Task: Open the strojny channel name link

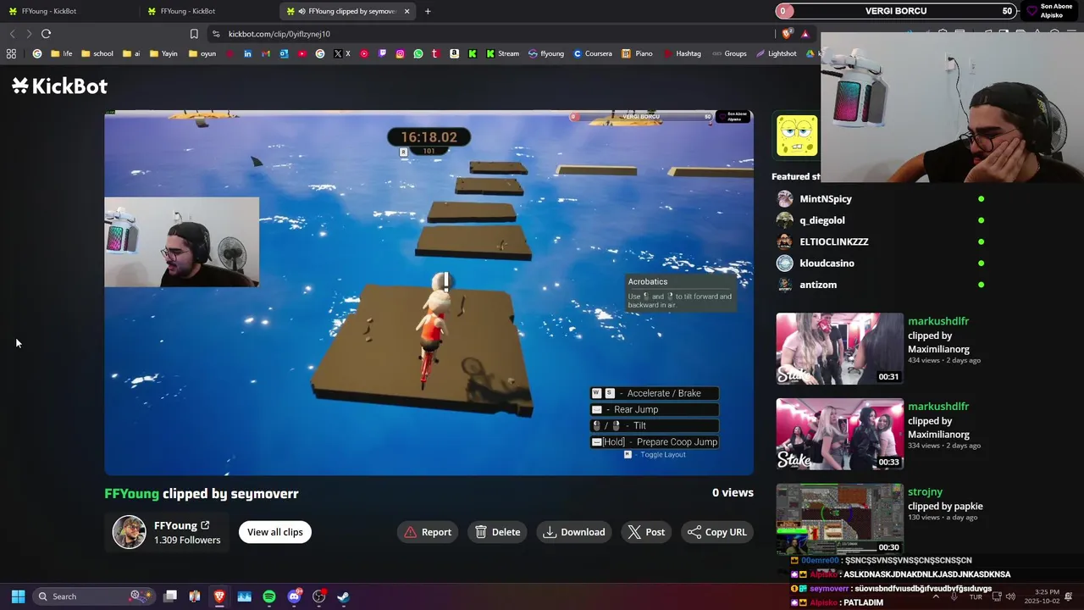Action: (925, 491)
